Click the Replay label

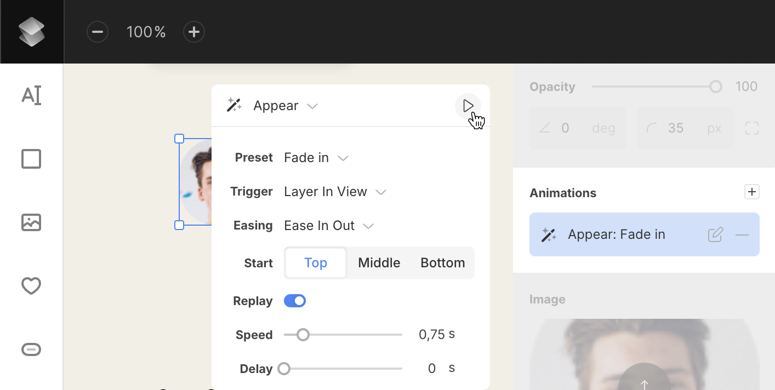[253, 301]
